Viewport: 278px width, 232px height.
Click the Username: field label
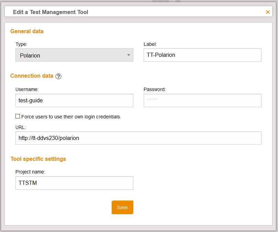(27, 89)
